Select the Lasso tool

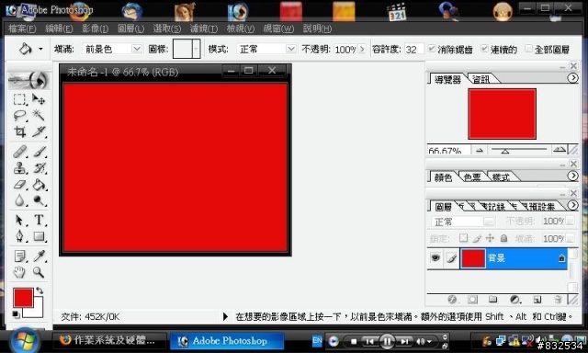click(19, 115)
